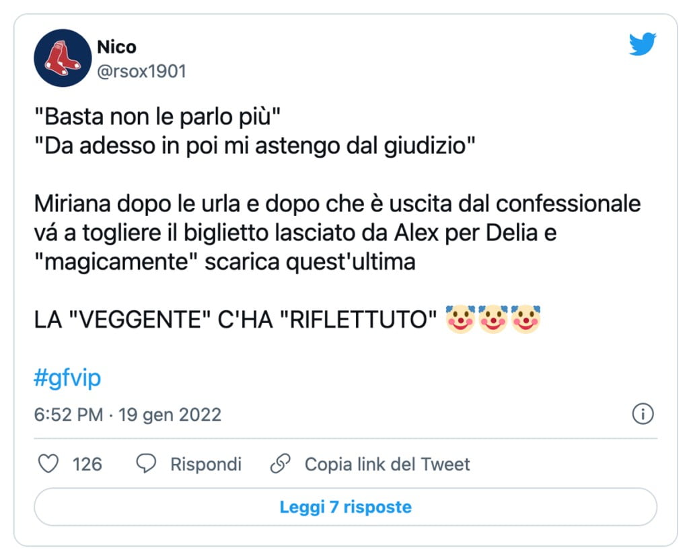The width and height of the screenshot is (689, 554).
Task: Open the info icon beside the timestamp
Action: click(643, 415)
